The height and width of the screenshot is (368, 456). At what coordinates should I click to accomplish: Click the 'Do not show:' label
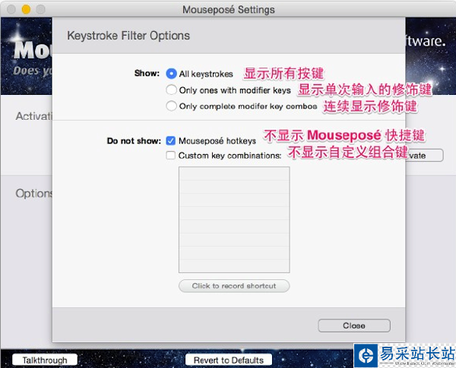134,141
